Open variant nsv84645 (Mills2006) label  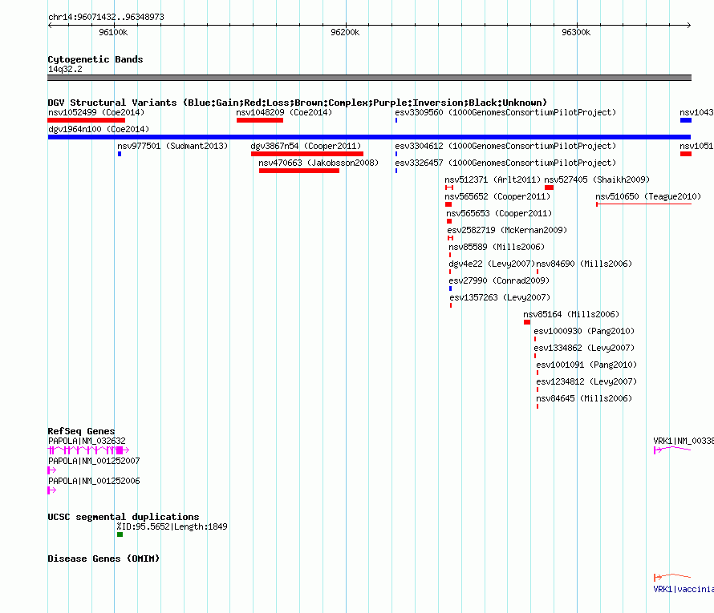(x=584, y=398)
